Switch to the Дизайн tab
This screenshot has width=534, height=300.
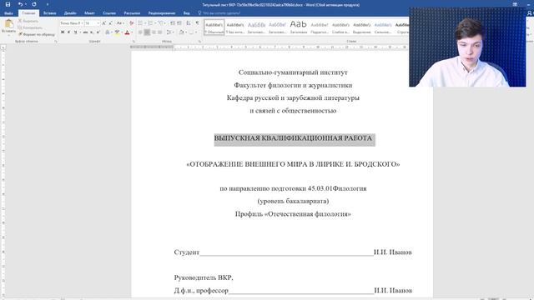pos(70,13)
